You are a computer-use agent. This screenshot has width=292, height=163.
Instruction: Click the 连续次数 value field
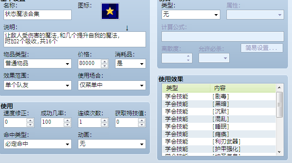pos(89,122)
